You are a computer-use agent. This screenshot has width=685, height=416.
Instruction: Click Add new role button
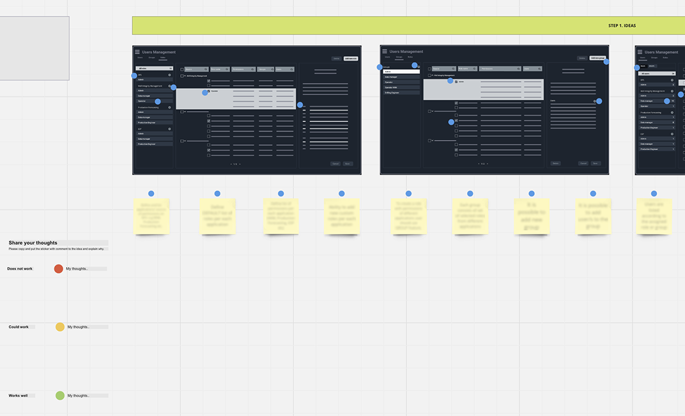351,59
